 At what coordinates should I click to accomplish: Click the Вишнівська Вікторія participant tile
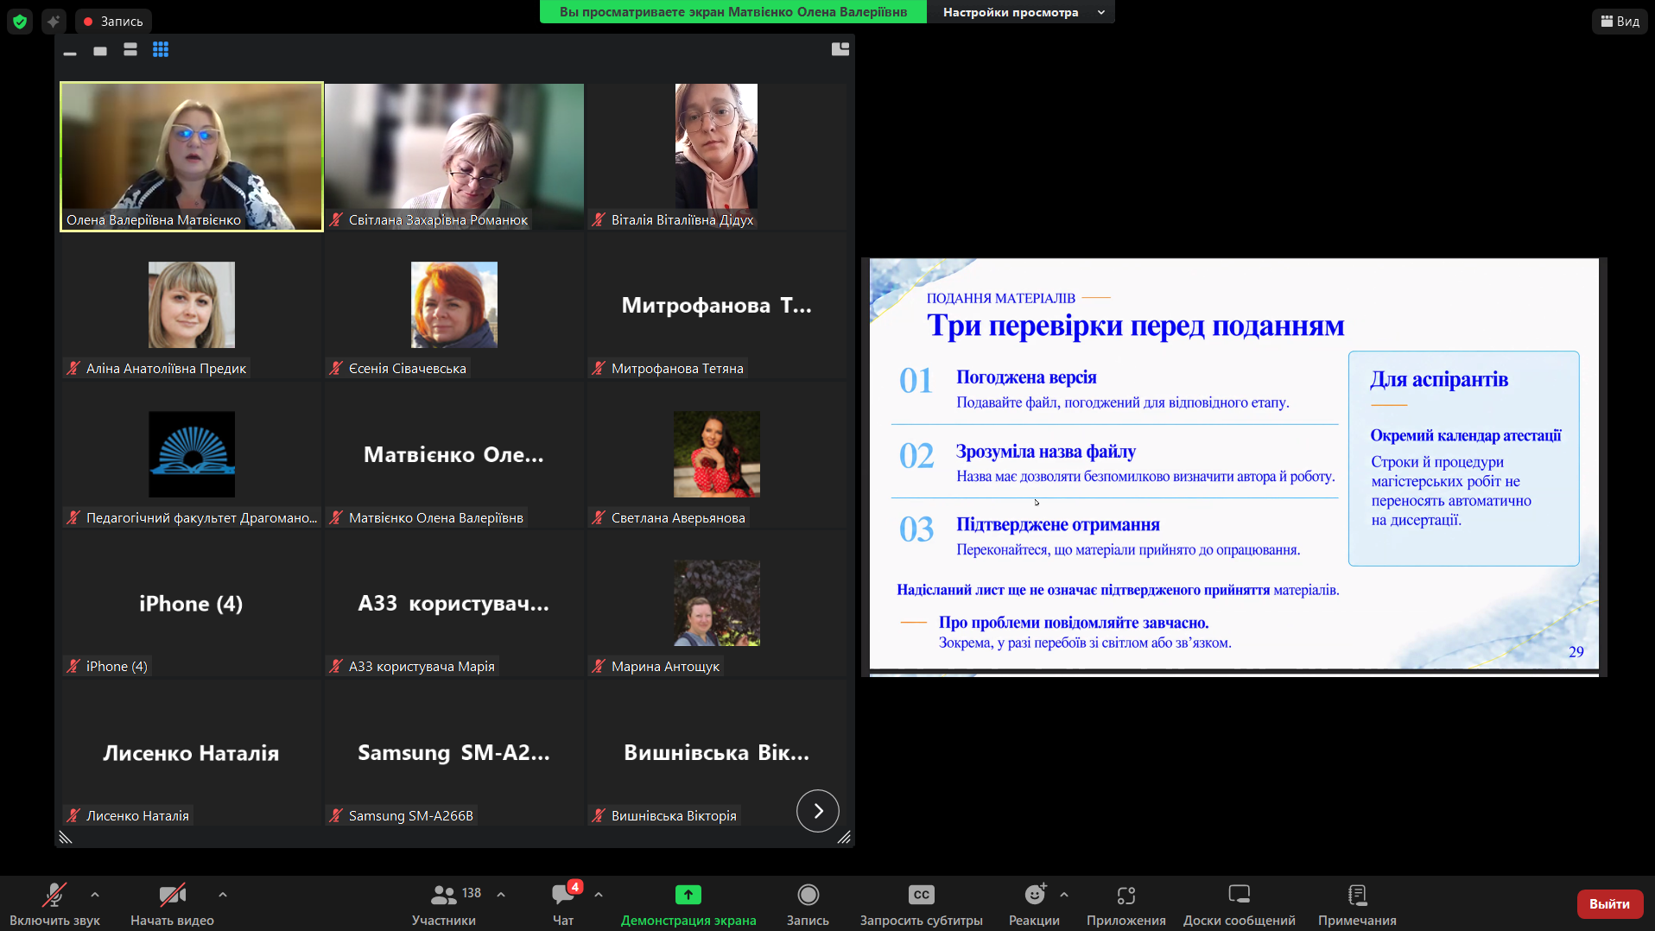(x=716, y=752)
